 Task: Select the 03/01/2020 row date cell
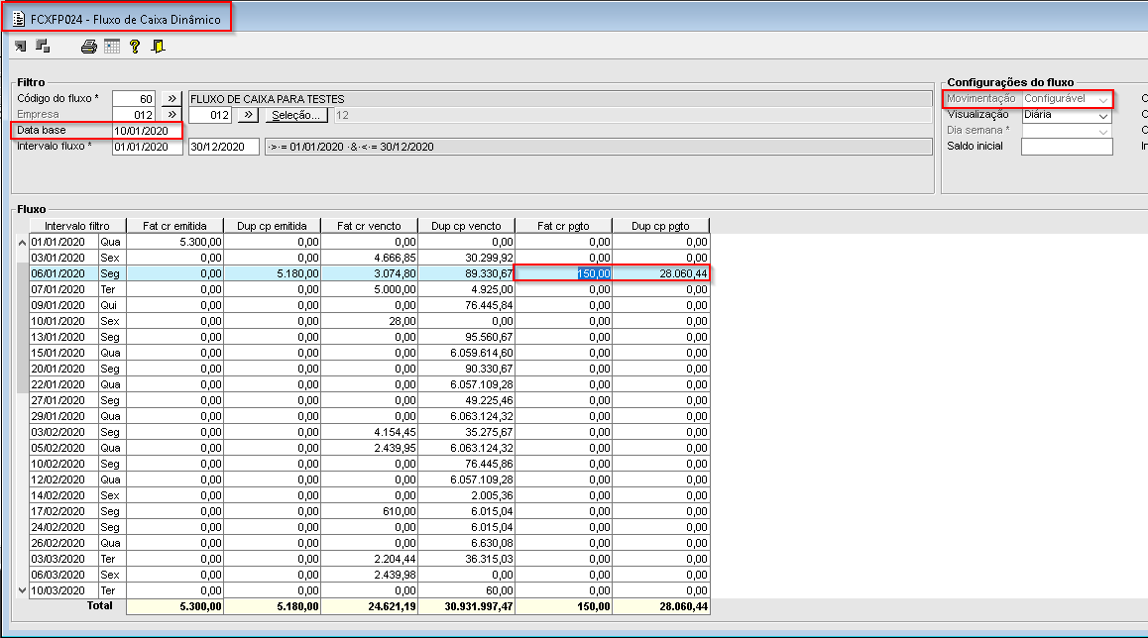pyautogui.click(x=63, y=258)
